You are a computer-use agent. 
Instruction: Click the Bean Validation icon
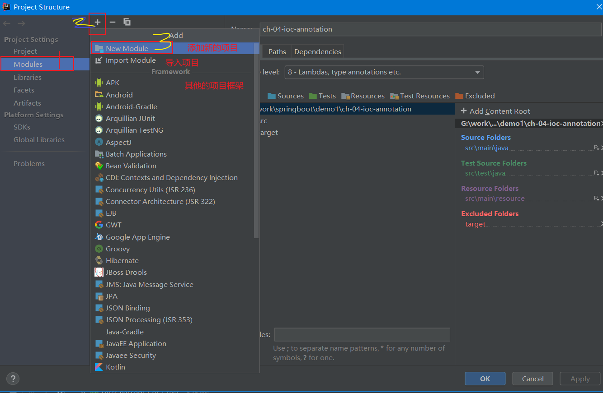[99, 166]
